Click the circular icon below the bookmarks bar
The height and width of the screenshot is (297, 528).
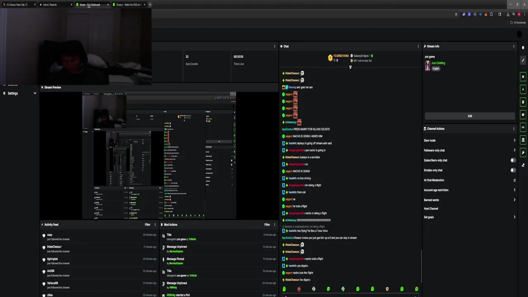tap(519, 34)
